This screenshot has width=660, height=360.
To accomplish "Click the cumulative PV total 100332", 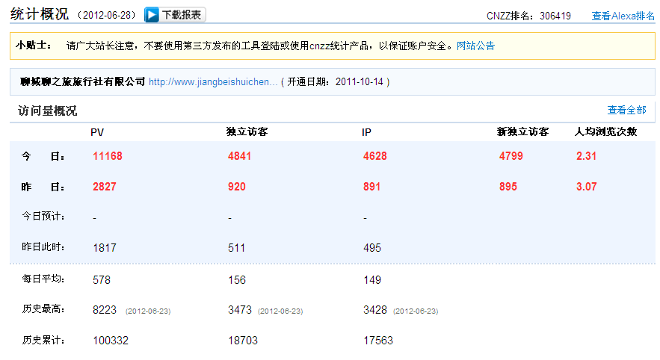I will point(111,341).
